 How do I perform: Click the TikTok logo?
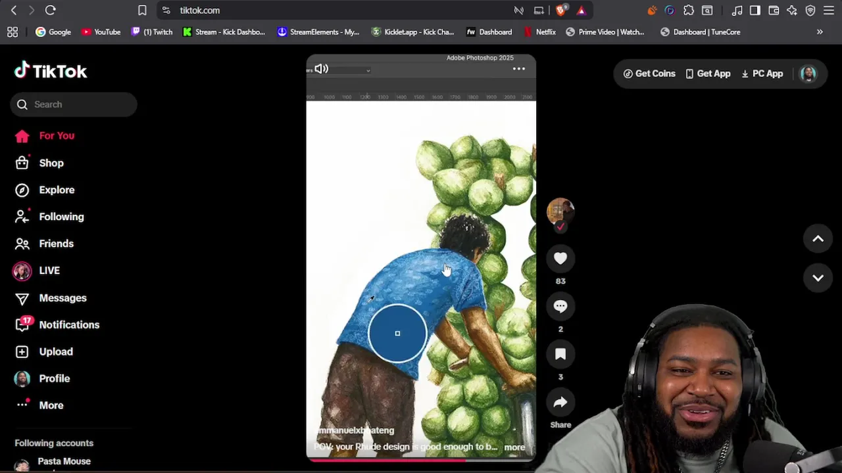coord(51,71)
